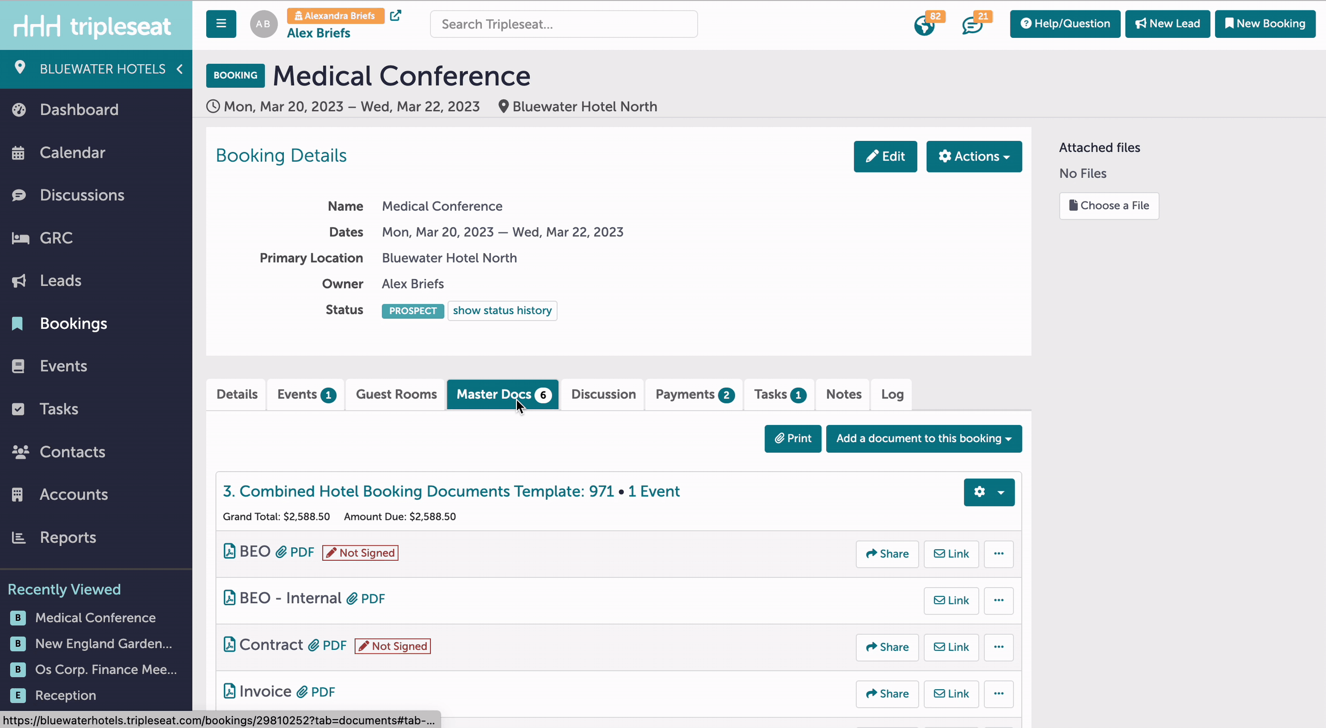
Task: Click the Tripleseat logo
Action: click(x=92, y=26)
